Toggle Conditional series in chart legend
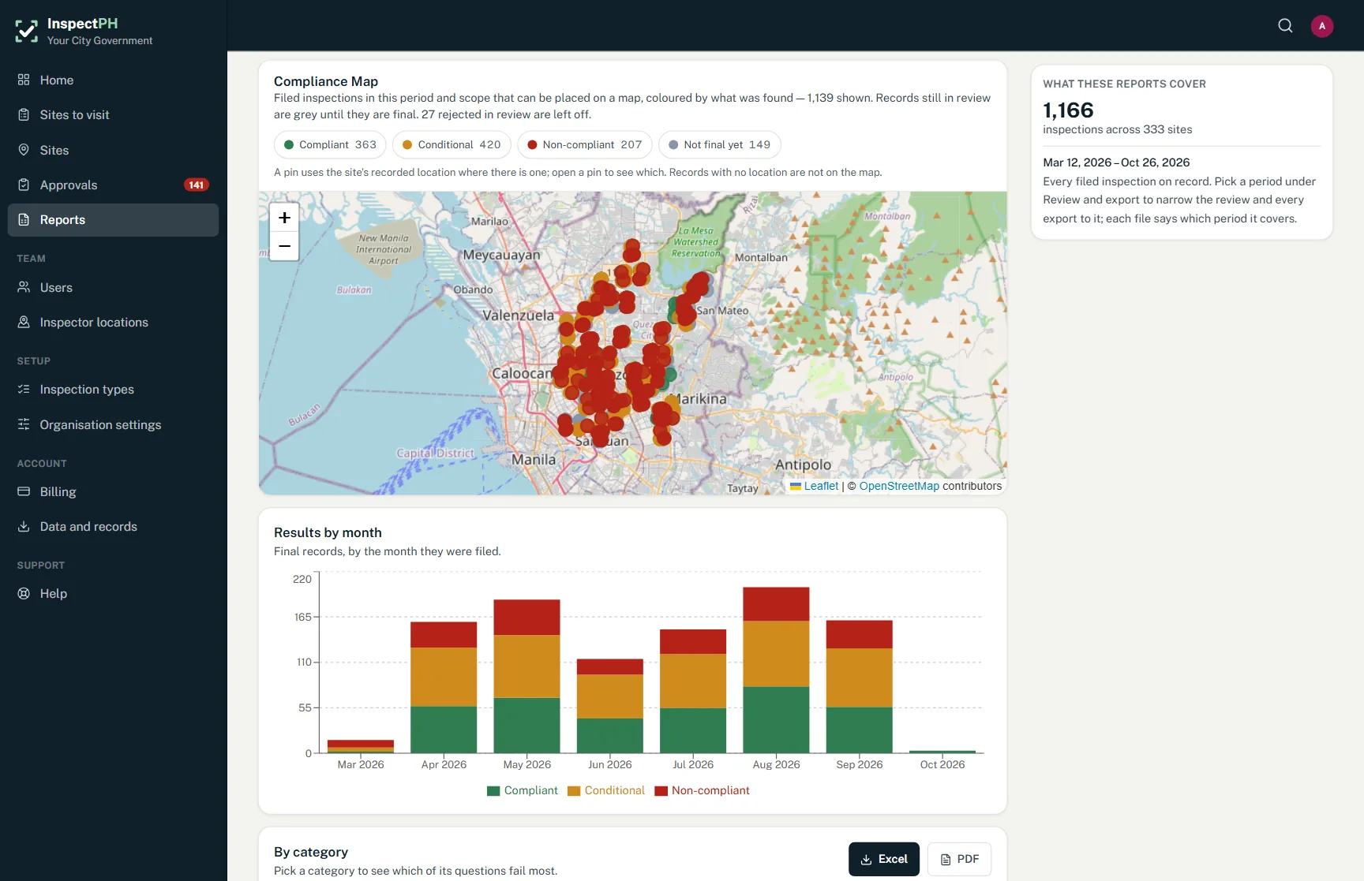This screenshot has width=1364, height=881. (606, 791)
